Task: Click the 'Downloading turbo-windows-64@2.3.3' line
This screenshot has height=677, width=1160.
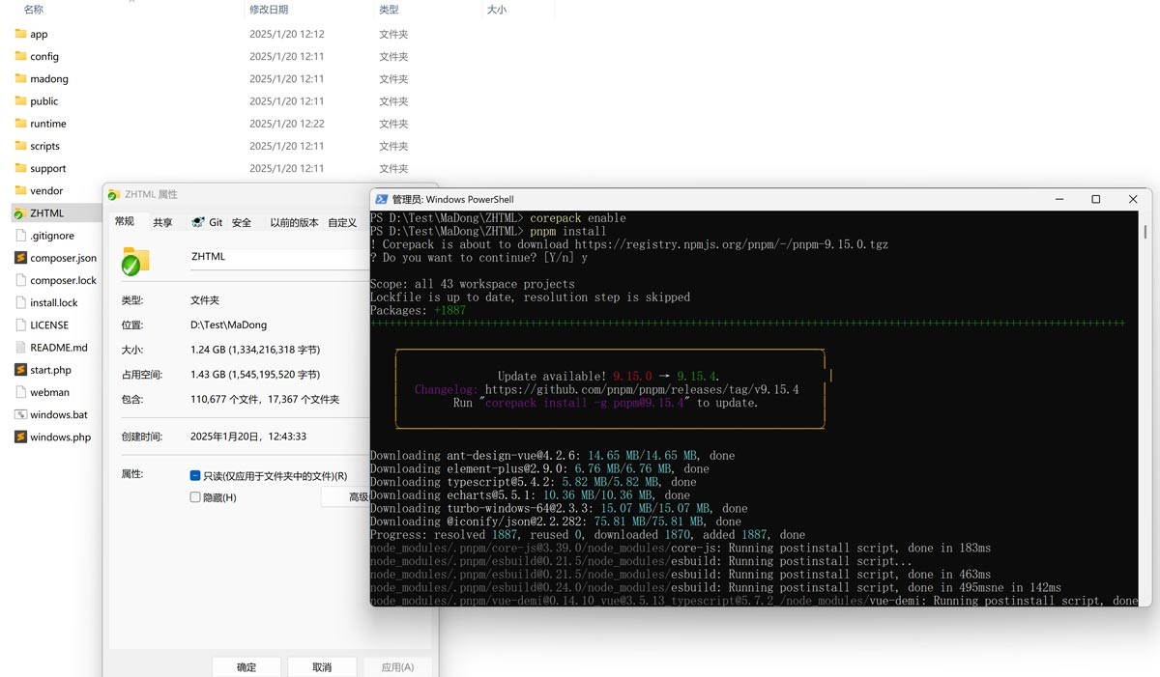Action: [559, 508]
